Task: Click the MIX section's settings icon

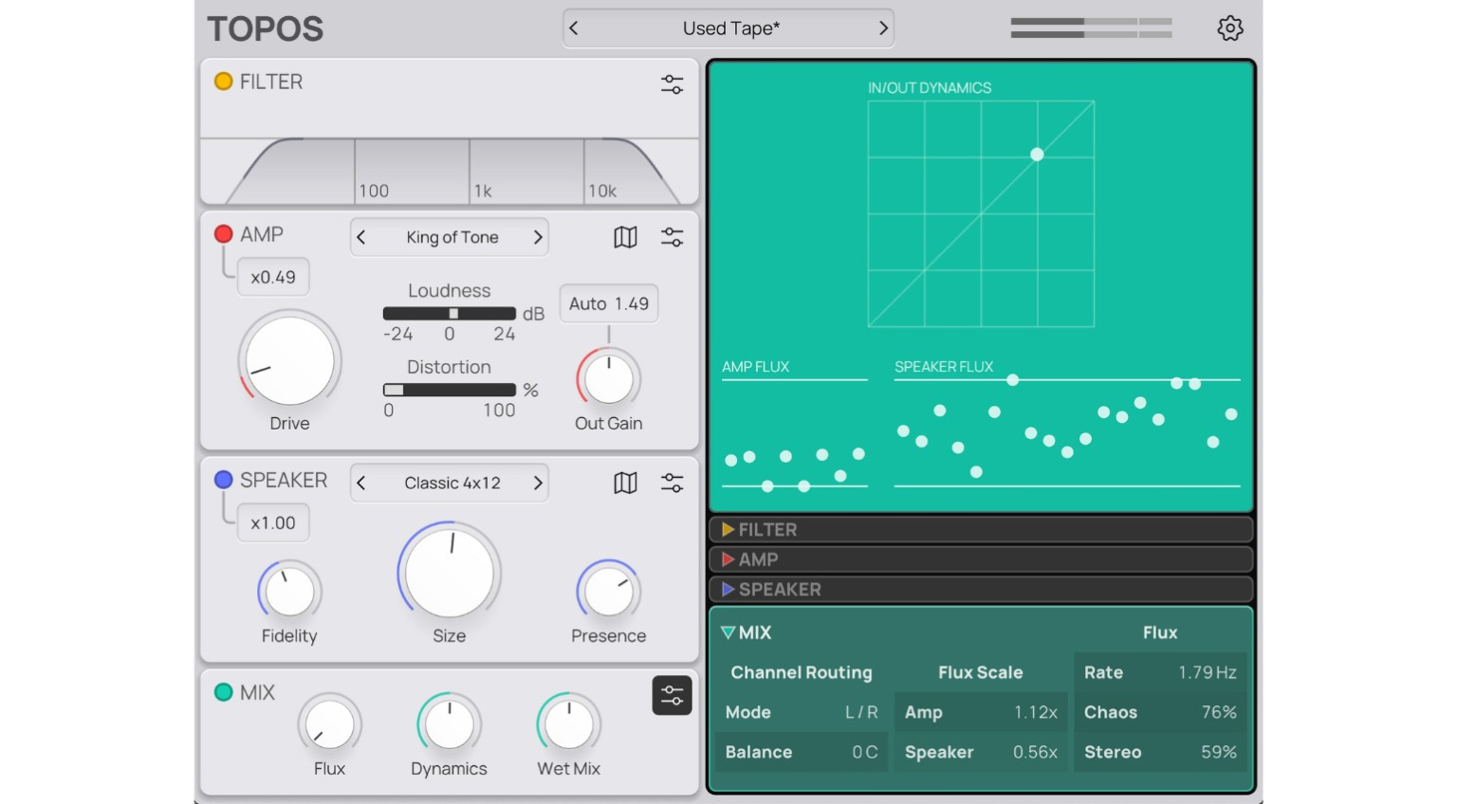Action: 672,695
